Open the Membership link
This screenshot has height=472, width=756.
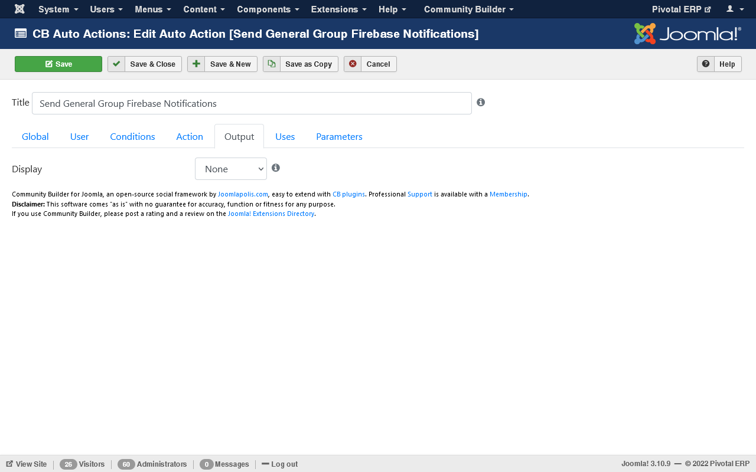[x=509, y=194]
